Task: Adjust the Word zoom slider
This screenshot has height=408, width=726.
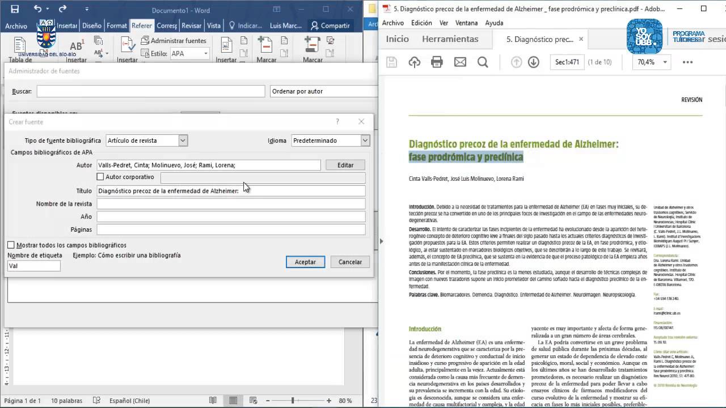Action: (293, 401)
